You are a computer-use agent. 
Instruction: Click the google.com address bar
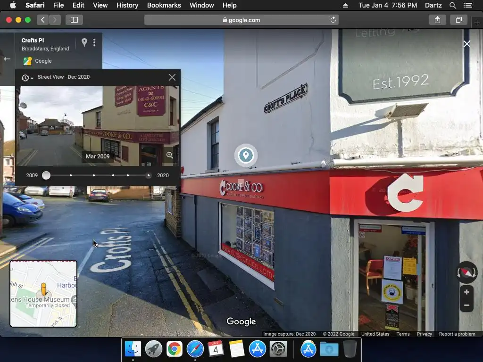(241, 20)
